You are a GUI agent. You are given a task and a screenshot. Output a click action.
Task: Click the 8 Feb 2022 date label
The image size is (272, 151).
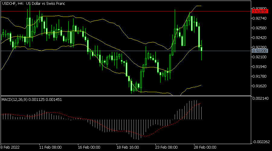pyautogui.click(x=10, y=147)
